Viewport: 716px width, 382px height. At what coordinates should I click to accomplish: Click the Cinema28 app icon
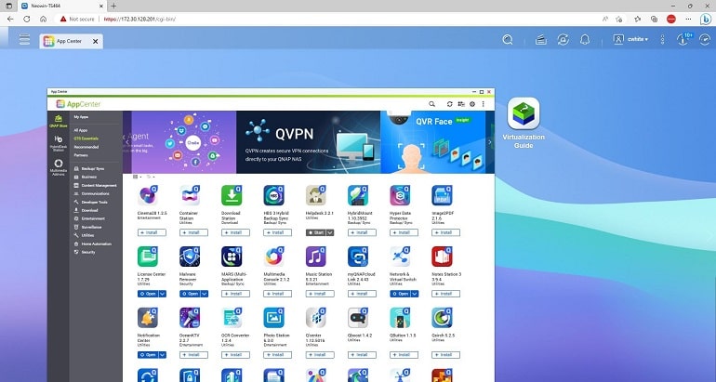[x=148, y=195]
